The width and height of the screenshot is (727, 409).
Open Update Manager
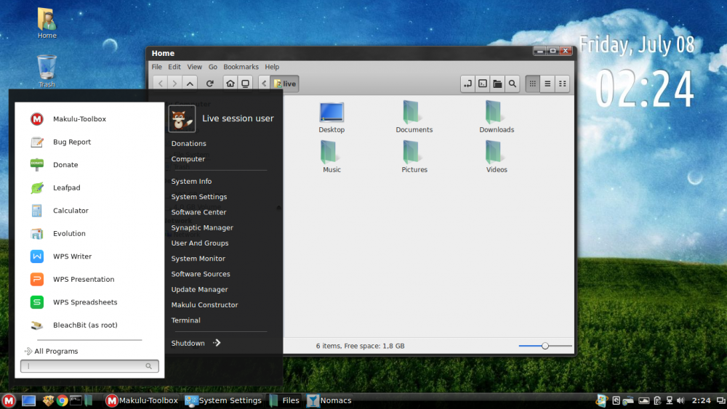[x=199, y=289]
